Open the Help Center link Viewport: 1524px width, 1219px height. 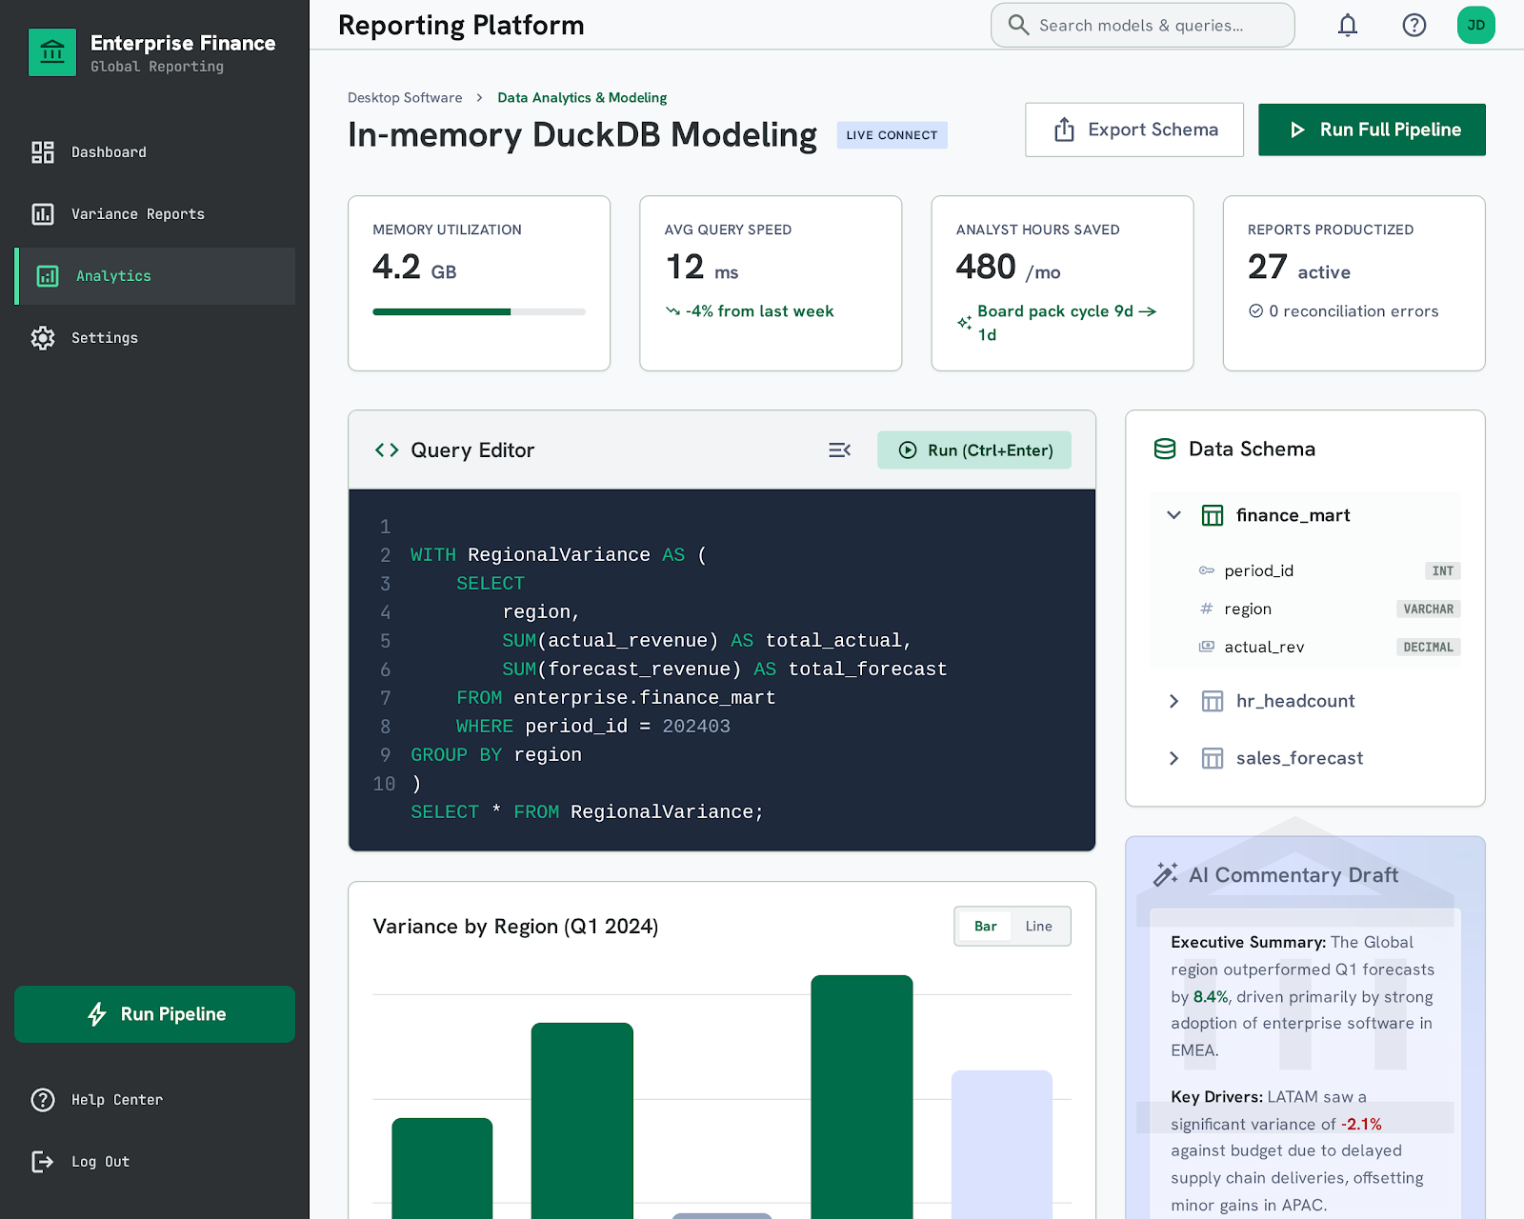point(154,1100)
